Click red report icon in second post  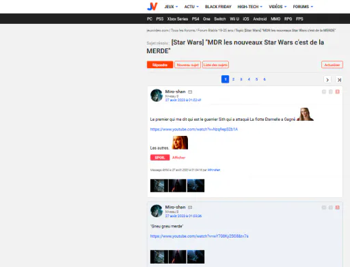tap(338, 208)
